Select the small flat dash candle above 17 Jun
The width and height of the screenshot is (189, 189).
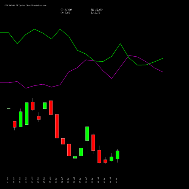pyautogui.click(x=9, y=108)
